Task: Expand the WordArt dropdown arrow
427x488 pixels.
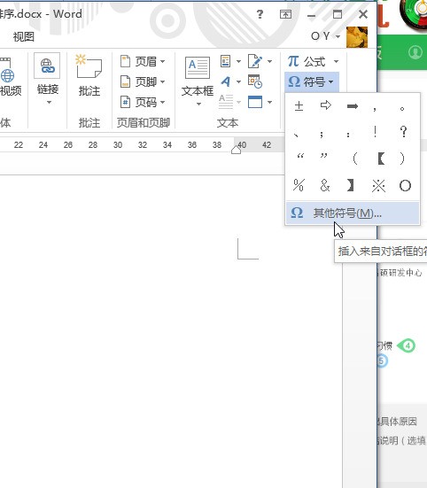Action: tap(238, 81)
